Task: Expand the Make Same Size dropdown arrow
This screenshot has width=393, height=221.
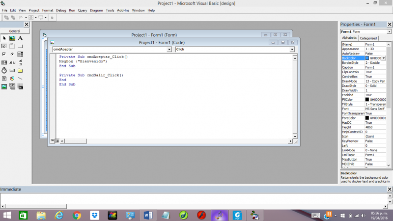Action: point(45,18)
